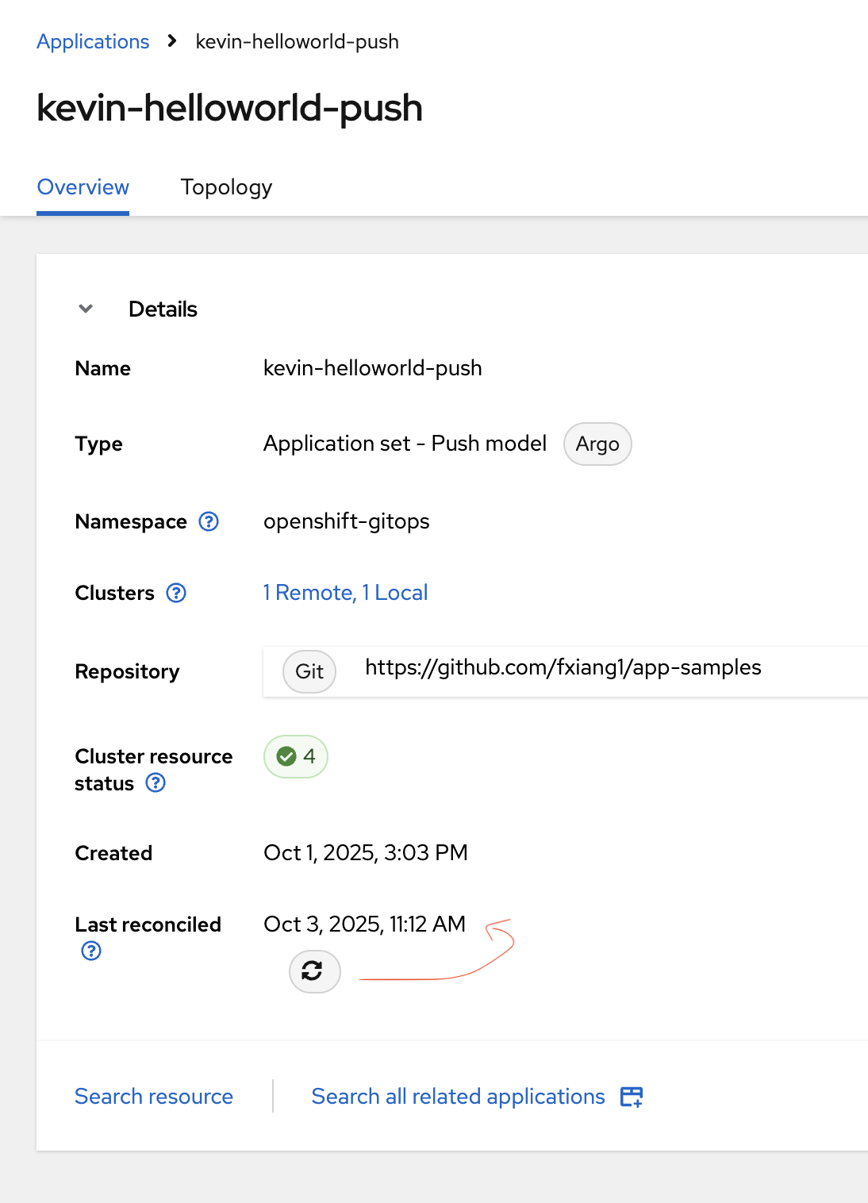This screenshot has width=868, height=1203.
Task: Collapse the Details section chevron
Action: pos(86,309)
